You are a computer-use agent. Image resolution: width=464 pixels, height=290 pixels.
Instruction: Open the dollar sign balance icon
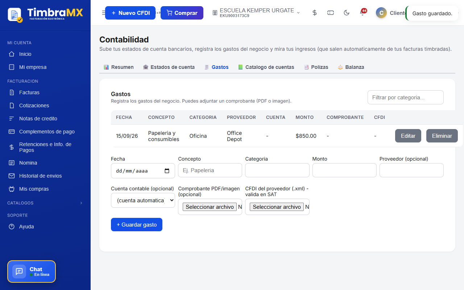[315, 13]
